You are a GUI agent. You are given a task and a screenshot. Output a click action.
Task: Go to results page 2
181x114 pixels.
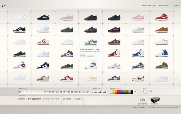(x=146, y=91)
